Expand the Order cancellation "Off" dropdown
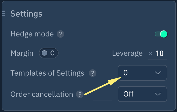The width and height of the screenshot is (177, 112). tap(142, 94)
